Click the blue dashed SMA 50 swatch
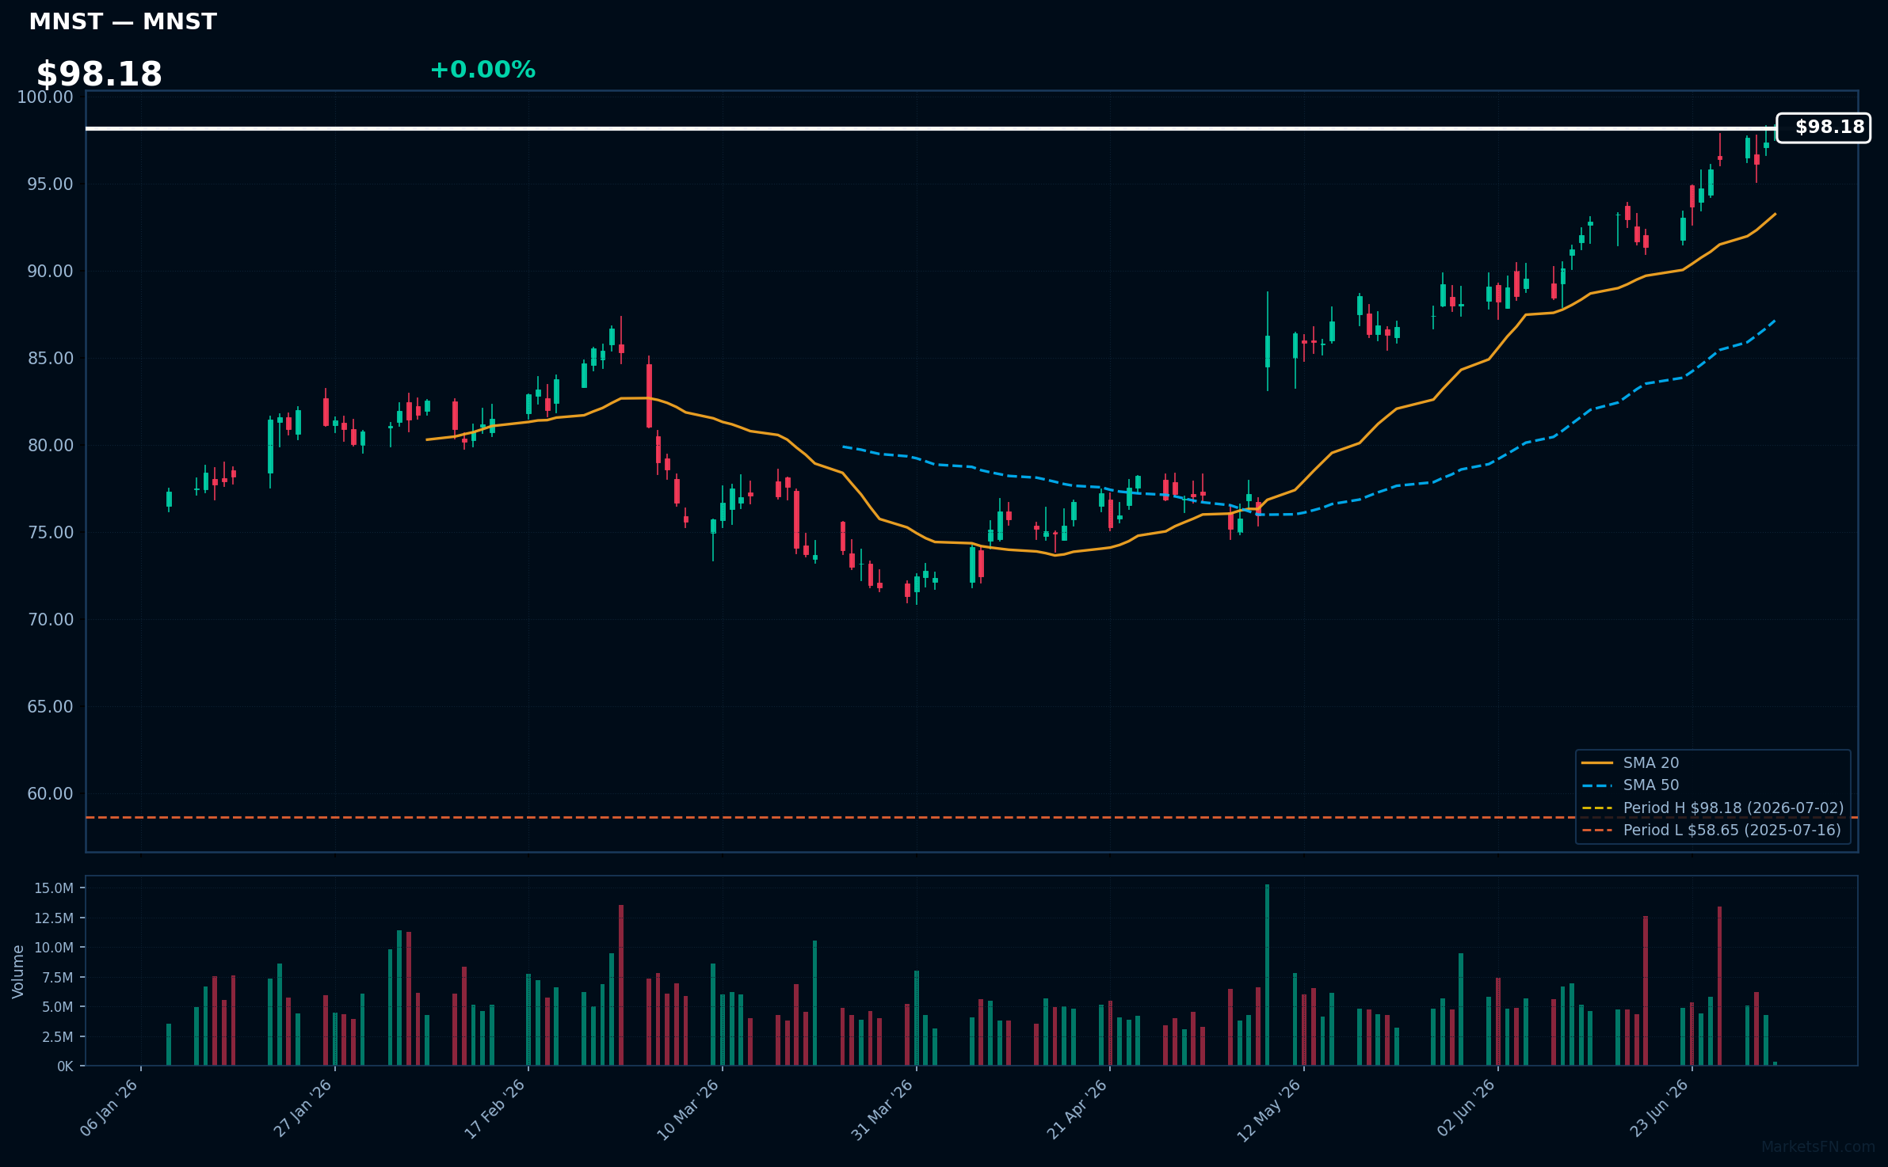 coord(1597,785)
